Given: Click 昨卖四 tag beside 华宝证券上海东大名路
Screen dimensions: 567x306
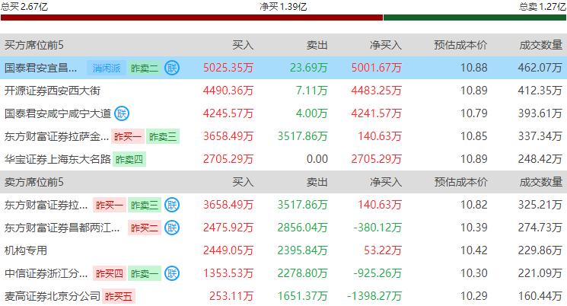Looking at the screenshot, I should pyautogui.click(x=129, y=159).
